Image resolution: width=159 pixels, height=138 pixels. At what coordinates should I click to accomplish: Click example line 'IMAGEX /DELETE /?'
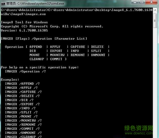(x=22, y=96)
